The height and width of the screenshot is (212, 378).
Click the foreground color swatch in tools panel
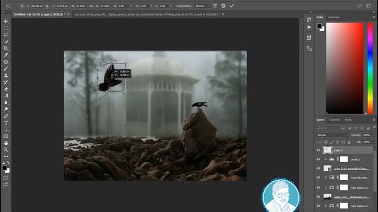click(4, 168)
